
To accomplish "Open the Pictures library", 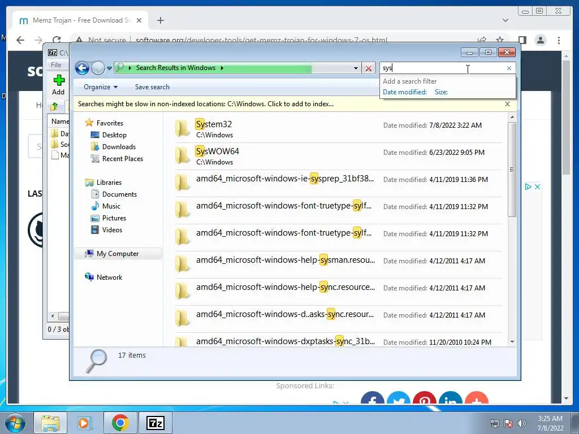I will click(x=114, y=218).
